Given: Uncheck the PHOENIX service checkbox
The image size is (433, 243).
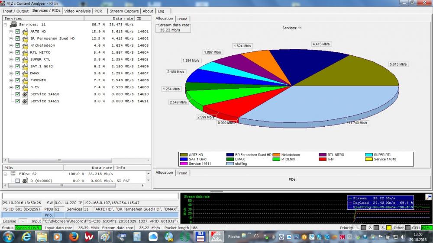Looking at the screenshot, I should click(18, 80).
